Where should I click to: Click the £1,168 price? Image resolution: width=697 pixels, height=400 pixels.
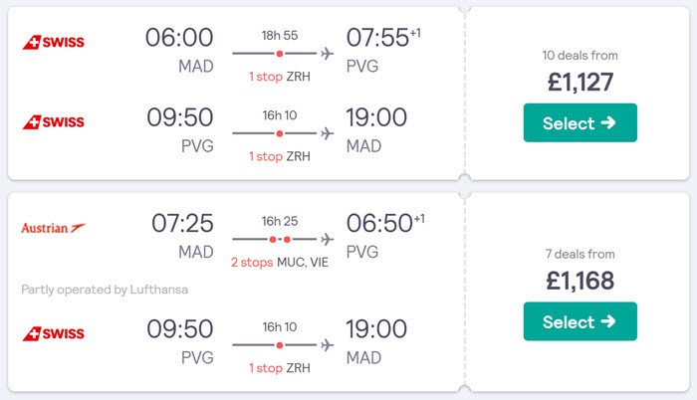581,281
